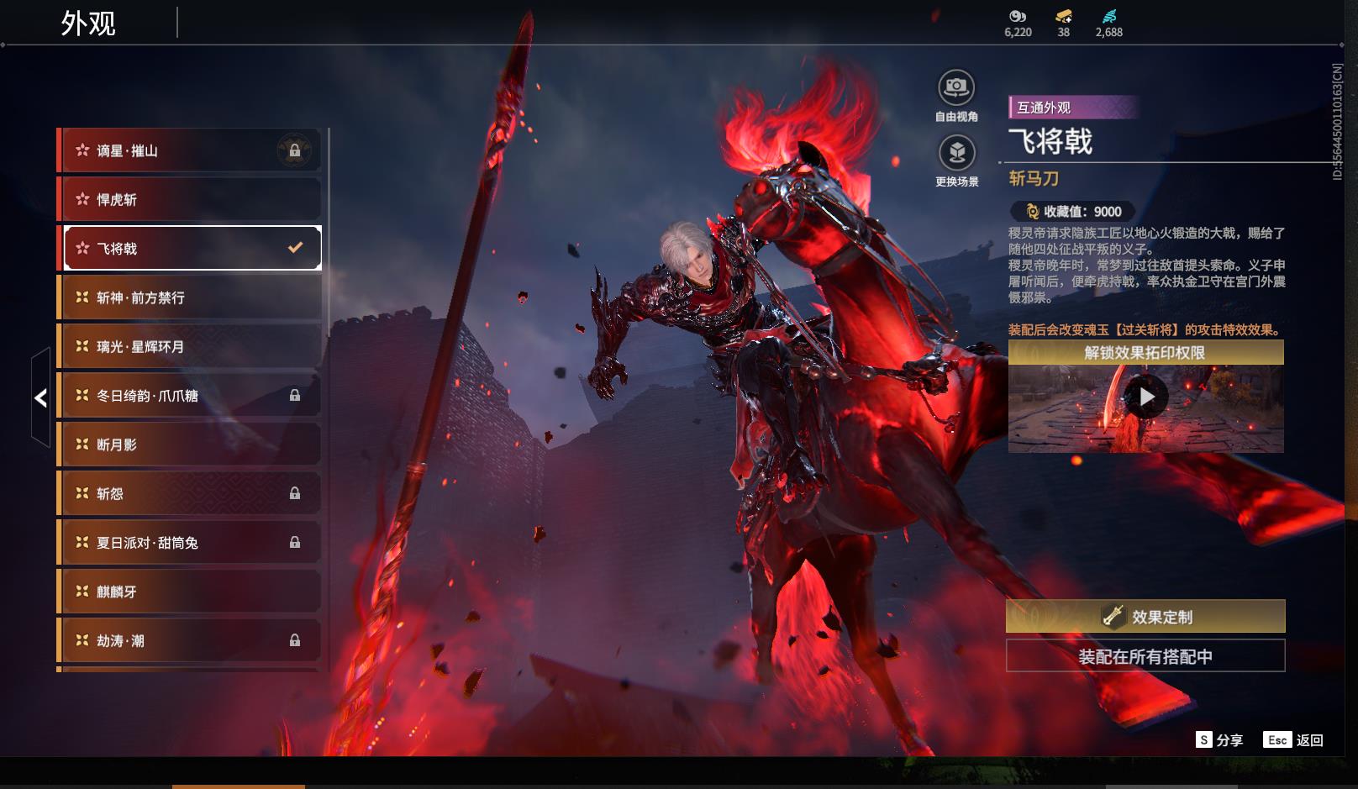
Task: Click the change scene cube icon
Action: tap(955, 153)
